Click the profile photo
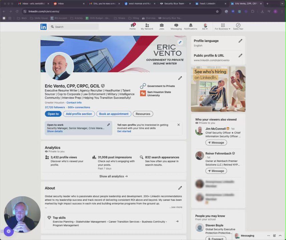 pos(59,66)
